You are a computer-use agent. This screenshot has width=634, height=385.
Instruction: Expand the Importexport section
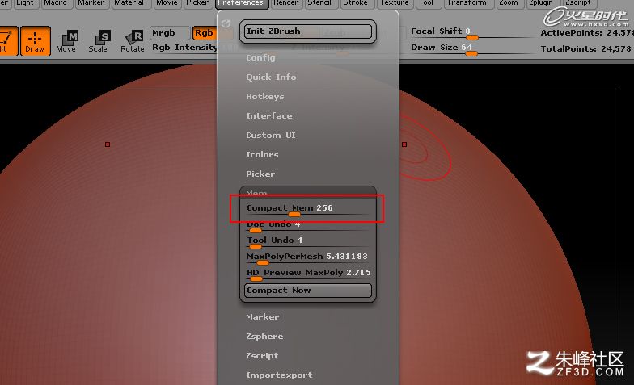pyautogui.click(x=279, y=375)
